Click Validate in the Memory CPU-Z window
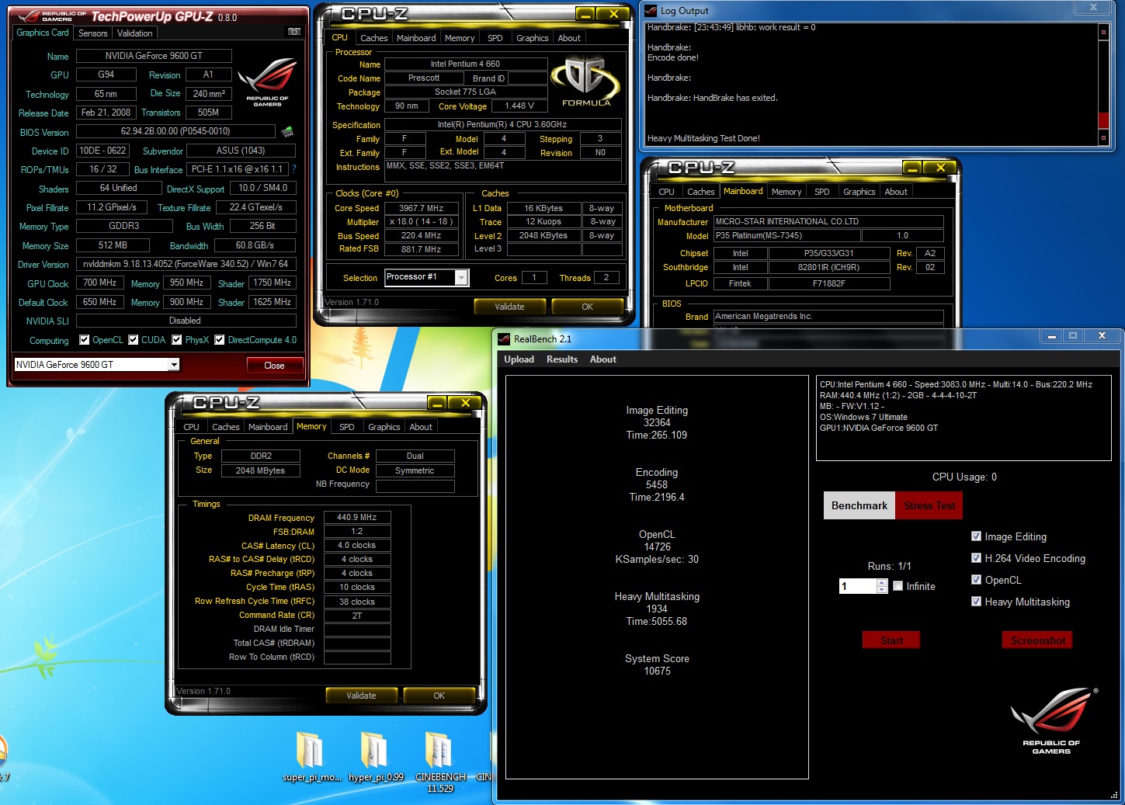 coord(361,696)
